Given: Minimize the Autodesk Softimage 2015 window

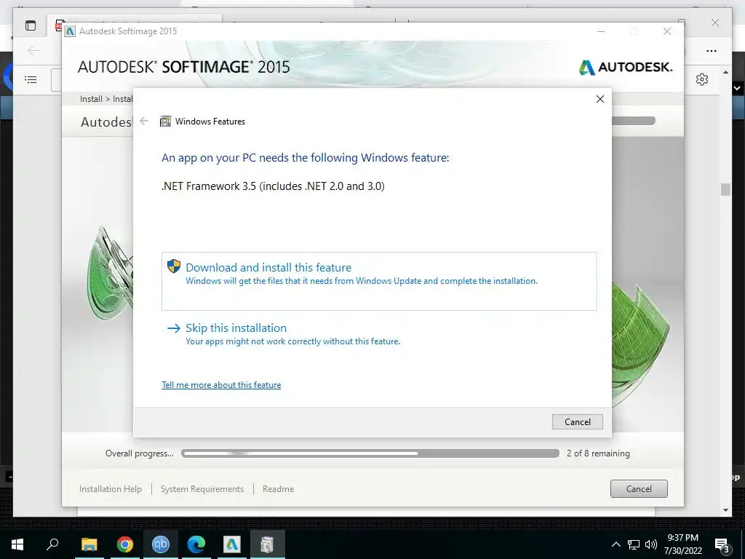Looking at the screenshot, I should (x=601, y=31).
